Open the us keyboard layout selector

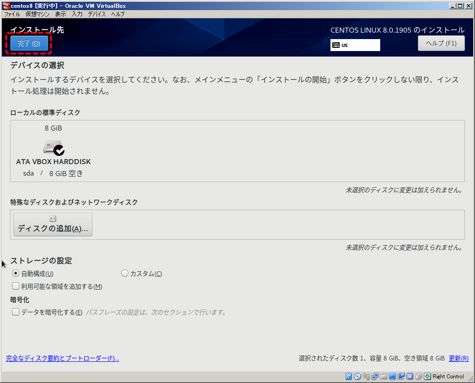355,45
